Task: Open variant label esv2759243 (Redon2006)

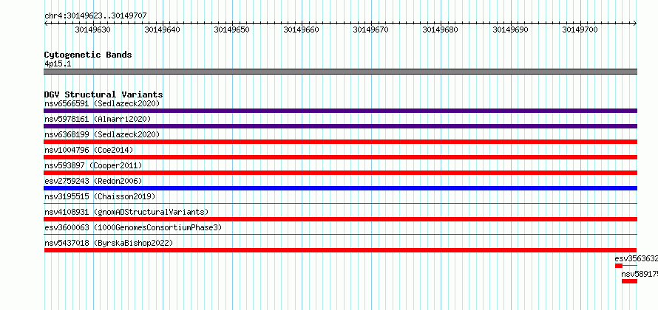Action: coord(93,181)
